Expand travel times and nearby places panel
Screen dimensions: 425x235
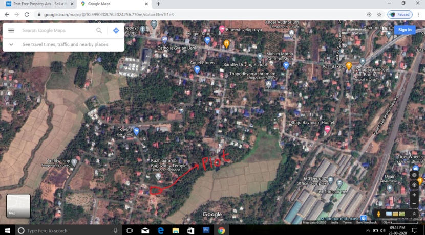tap(11, 45)
